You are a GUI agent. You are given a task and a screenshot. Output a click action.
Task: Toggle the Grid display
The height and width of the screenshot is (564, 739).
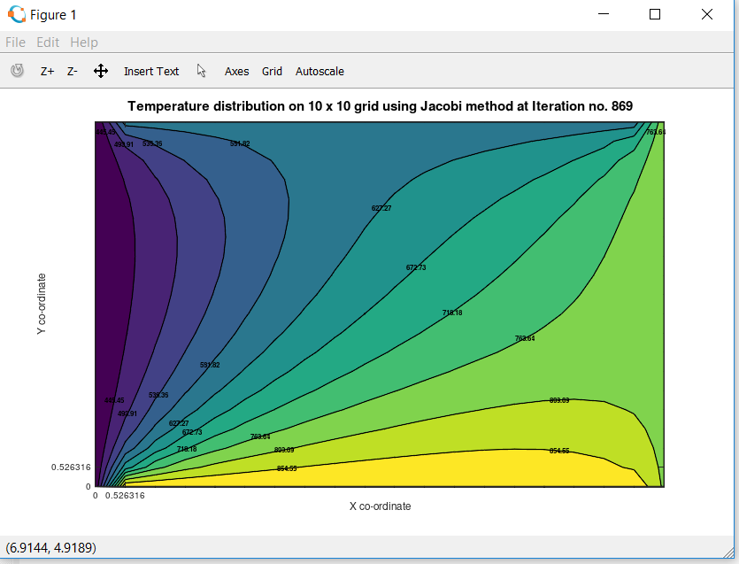click(x=272, y=71)
